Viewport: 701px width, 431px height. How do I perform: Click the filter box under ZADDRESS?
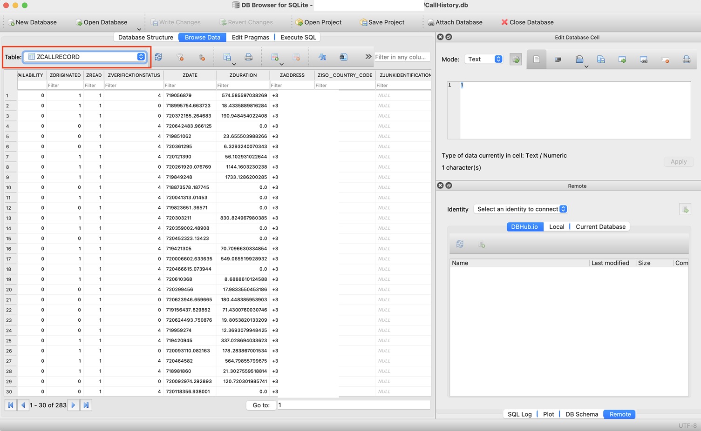click(292, 85)
